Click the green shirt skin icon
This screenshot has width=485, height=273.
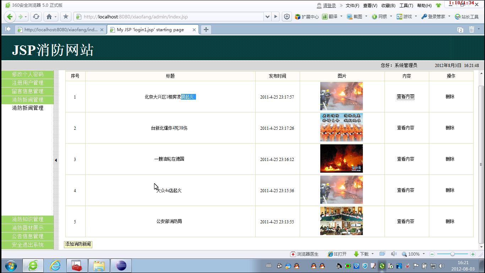pos(438,5)
